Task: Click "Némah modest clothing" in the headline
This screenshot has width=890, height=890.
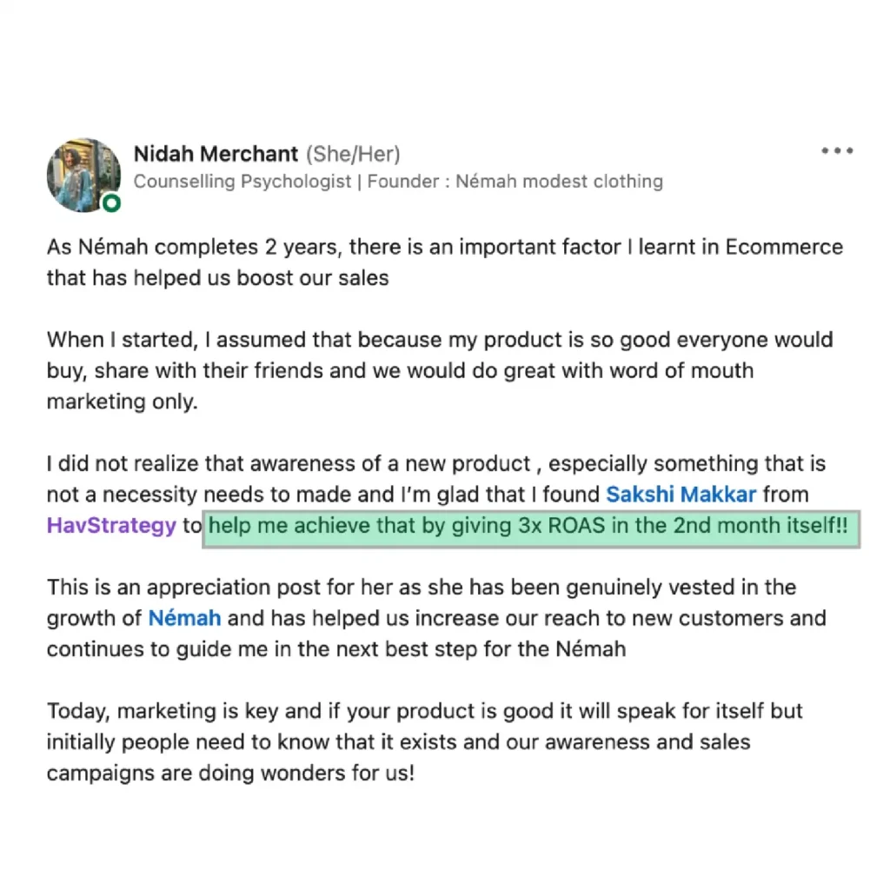Action: pyautogui.click(x=559, y=181)
